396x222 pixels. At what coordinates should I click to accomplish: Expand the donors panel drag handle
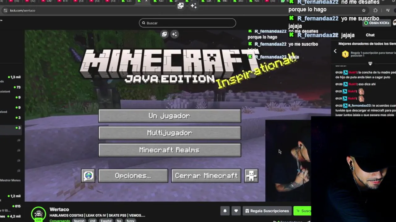coord(370,64)
